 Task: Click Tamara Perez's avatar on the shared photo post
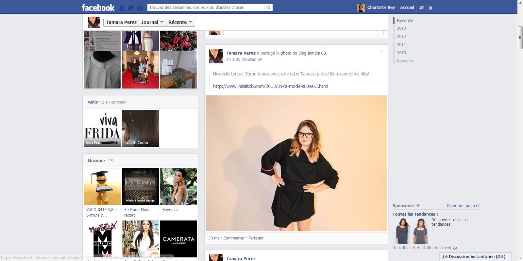tap(216, 56)
